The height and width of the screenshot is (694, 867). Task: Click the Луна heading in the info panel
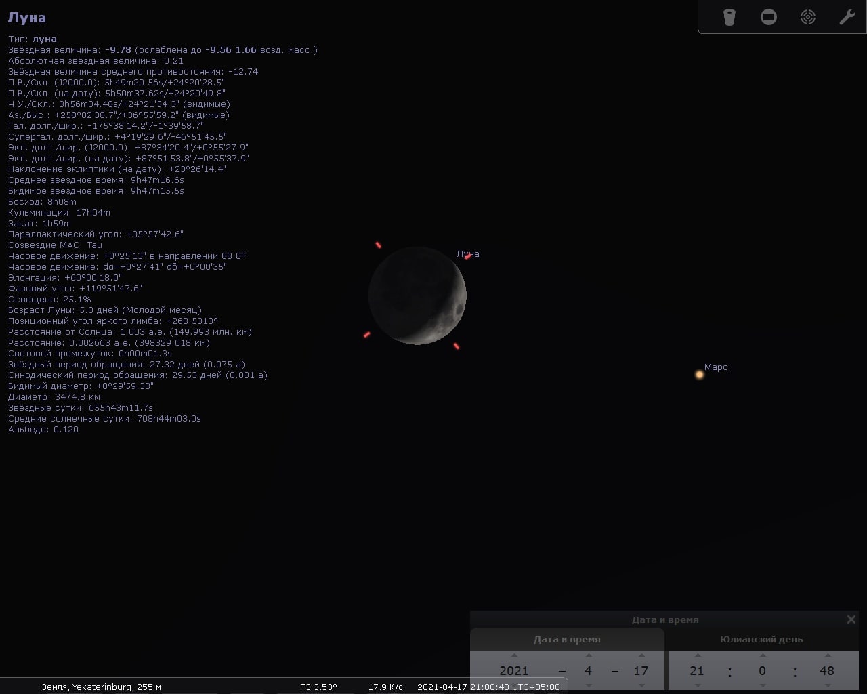27,18
